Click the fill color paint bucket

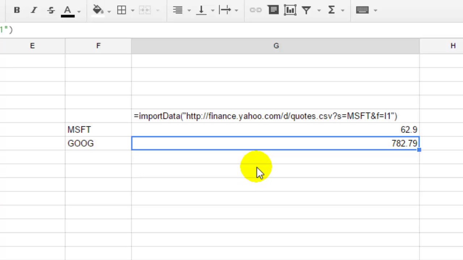[x=98, y=10]
